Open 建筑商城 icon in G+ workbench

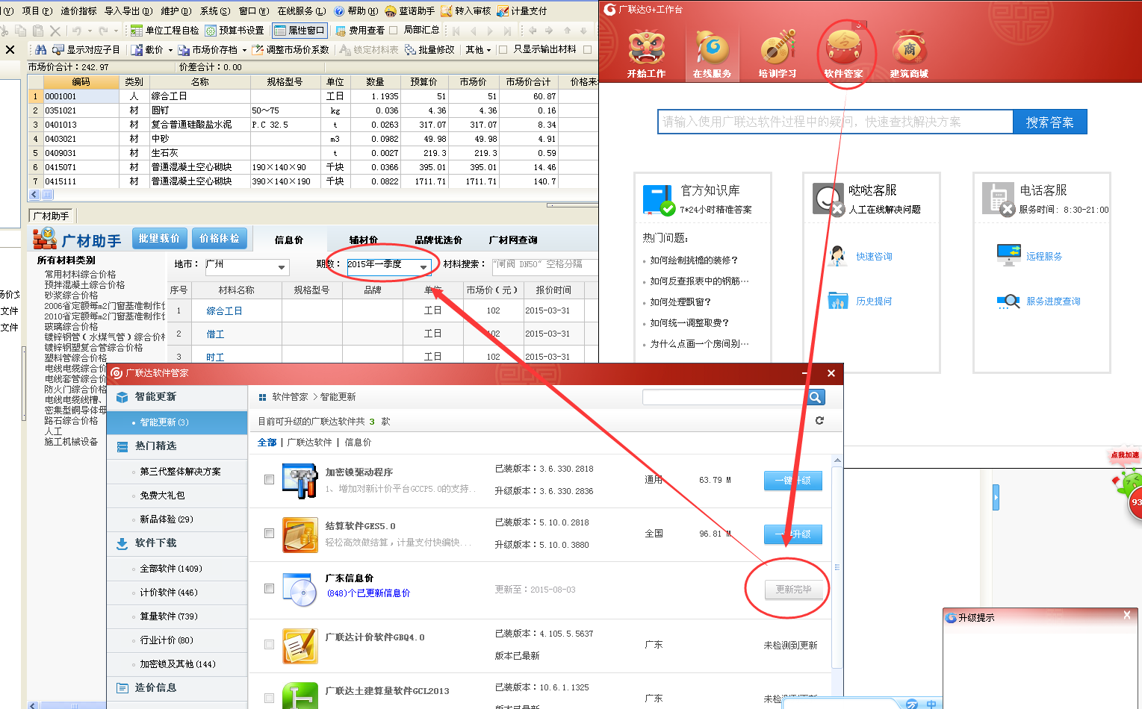(x=909, y=54)
